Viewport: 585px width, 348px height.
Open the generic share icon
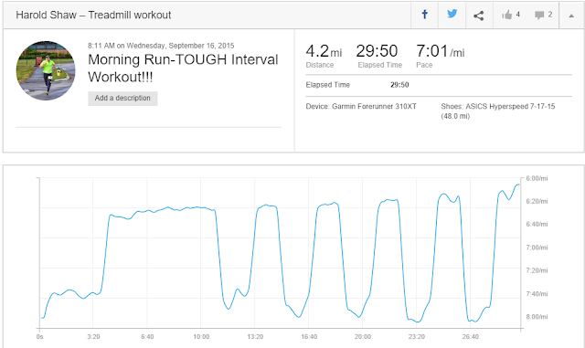click(x=479, y=16)
